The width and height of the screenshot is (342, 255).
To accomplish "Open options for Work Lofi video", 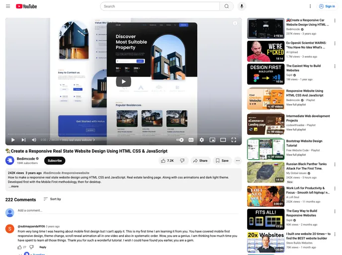I will [x=335, y=188].
